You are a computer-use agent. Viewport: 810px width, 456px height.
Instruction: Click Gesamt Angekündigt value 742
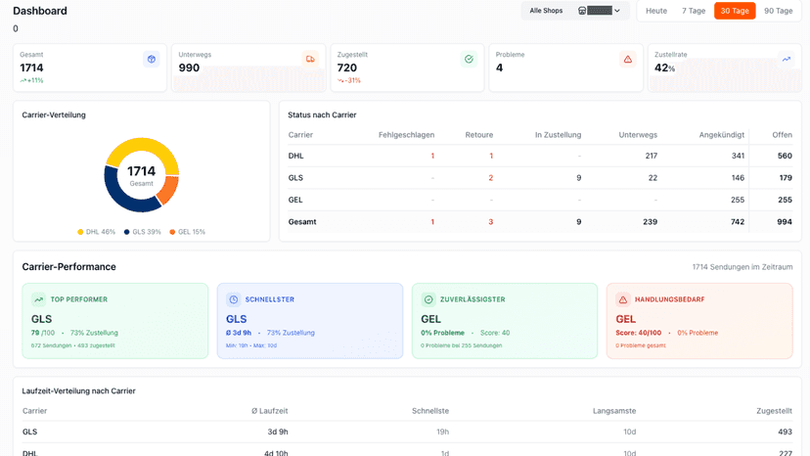(x=738, y=222)
